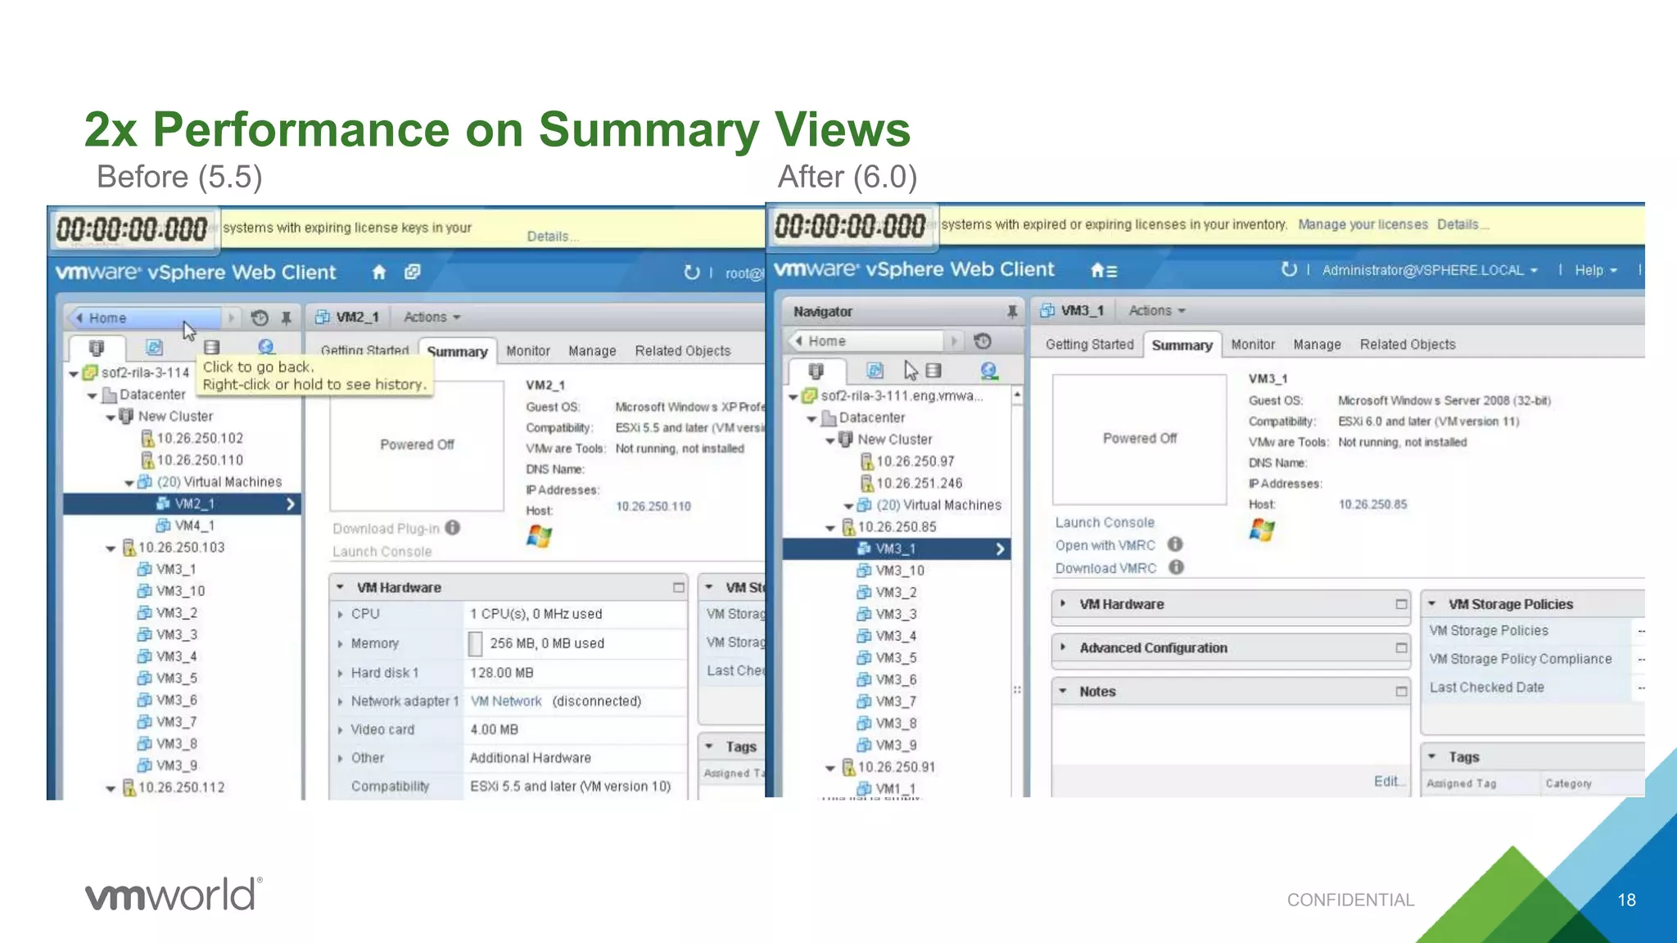Viewport: 1677px width, 943px height.
Task: Switch to left Monitor tab
Action: pos(528,351)
